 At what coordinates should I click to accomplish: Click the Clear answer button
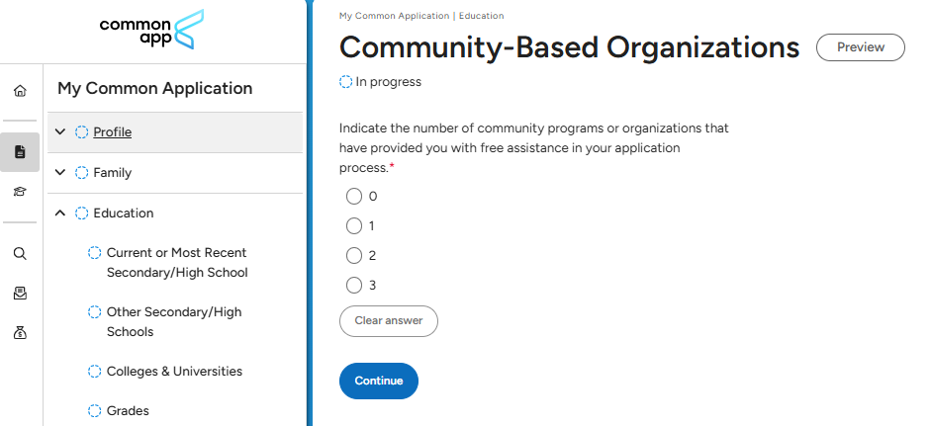point(388,321)
